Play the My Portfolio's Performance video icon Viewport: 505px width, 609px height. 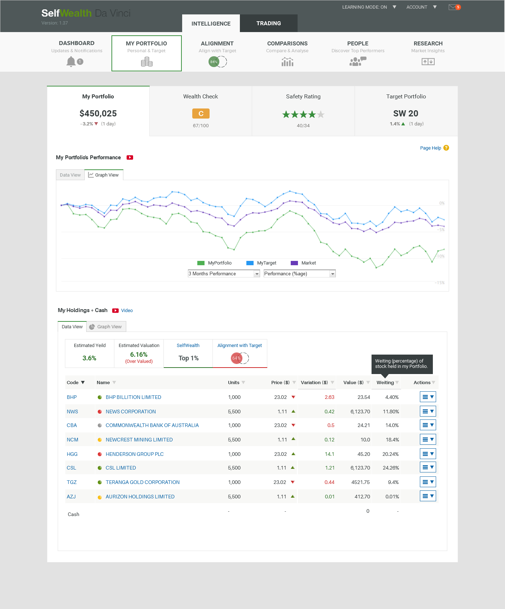(130, 157)
